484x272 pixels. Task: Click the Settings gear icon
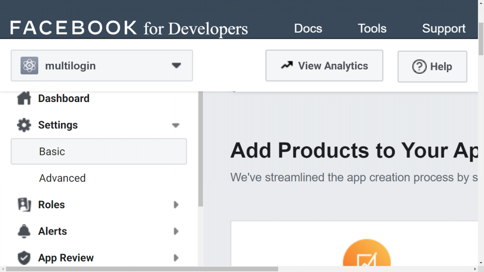click(x=24, y=125)
